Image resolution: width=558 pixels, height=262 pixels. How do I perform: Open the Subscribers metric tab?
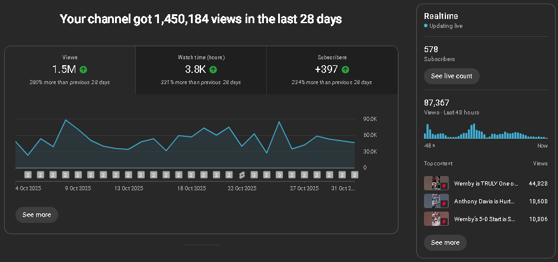coord(332,70)
